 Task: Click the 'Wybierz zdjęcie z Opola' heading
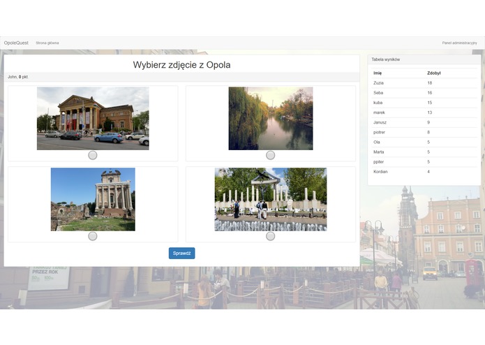coord(181,65)
